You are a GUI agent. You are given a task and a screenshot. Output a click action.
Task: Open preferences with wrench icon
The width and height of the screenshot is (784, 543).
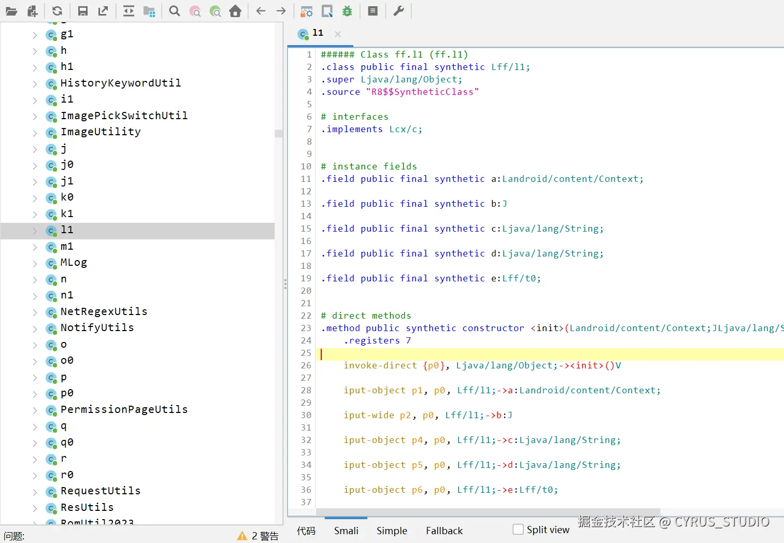click(398, 11)
